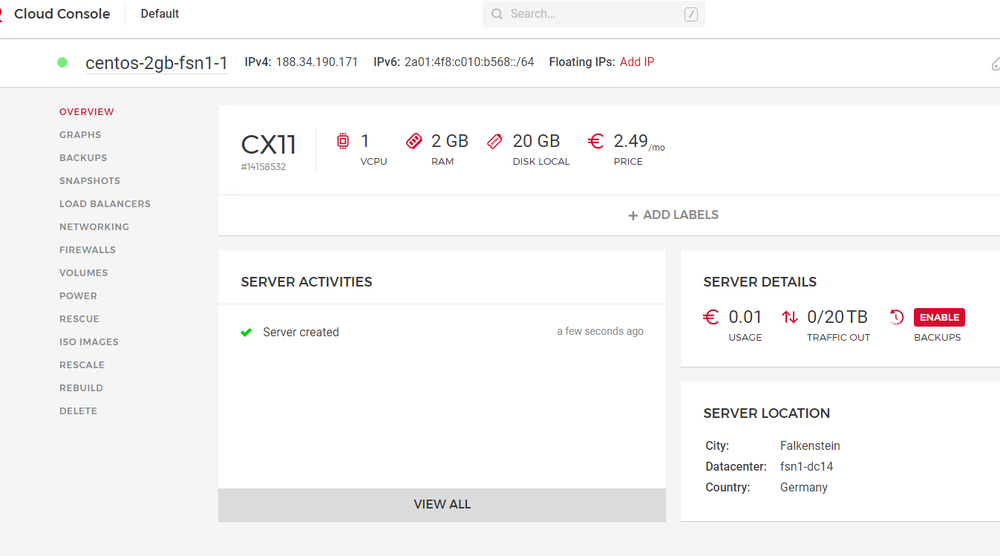Image resolution: width=1000 pixels, height=556 pixels.
Task: Click the Hetzner logo icon
Action: point(1,14)
